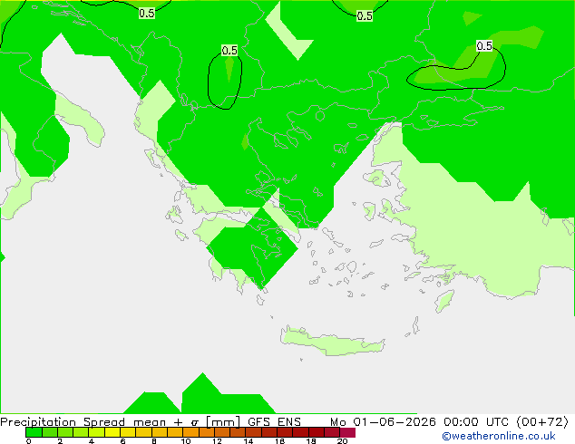Click the '(00+72)' forecast hour text

542,421
